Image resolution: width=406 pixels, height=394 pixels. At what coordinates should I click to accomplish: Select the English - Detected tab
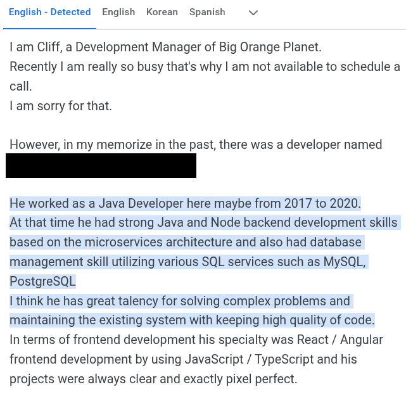(49, 12)
